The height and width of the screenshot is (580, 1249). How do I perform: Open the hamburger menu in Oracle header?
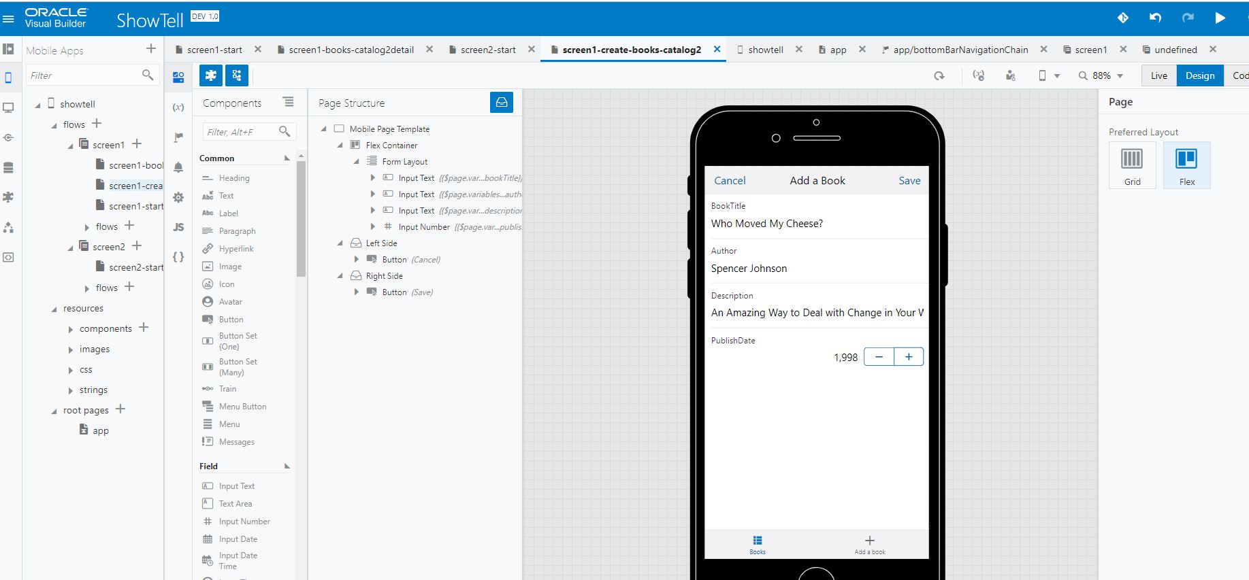(8, 19)
